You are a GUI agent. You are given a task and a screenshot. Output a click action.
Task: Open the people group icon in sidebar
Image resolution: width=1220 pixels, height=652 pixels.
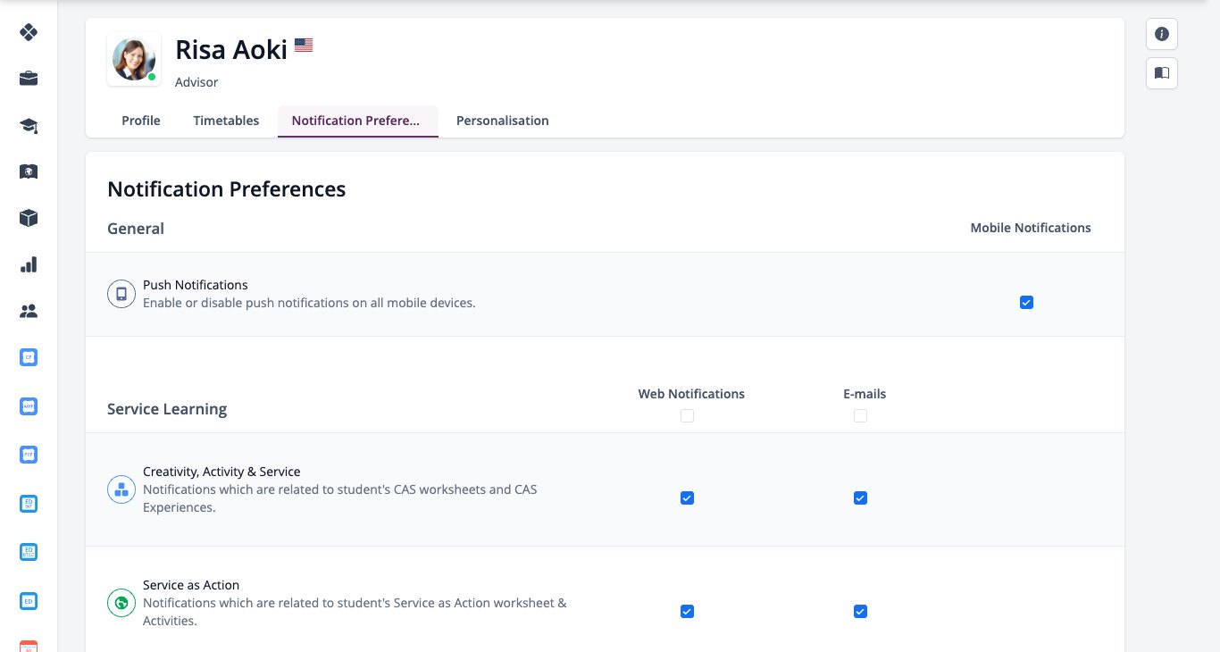click(29, 311)
